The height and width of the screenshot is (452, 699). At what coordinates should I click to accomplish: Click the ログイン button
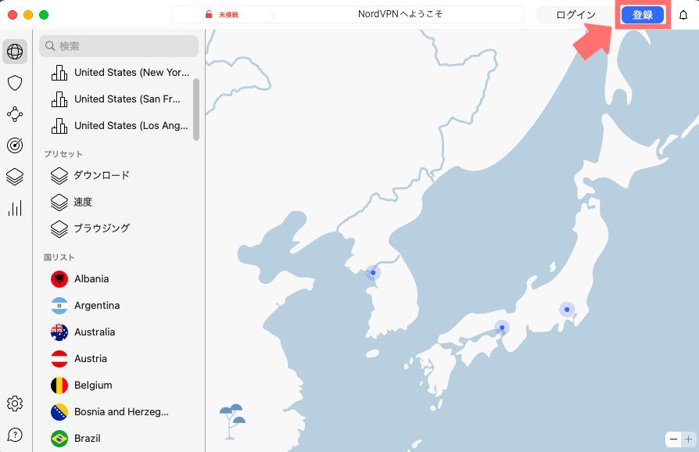click(x=575, y=15)
